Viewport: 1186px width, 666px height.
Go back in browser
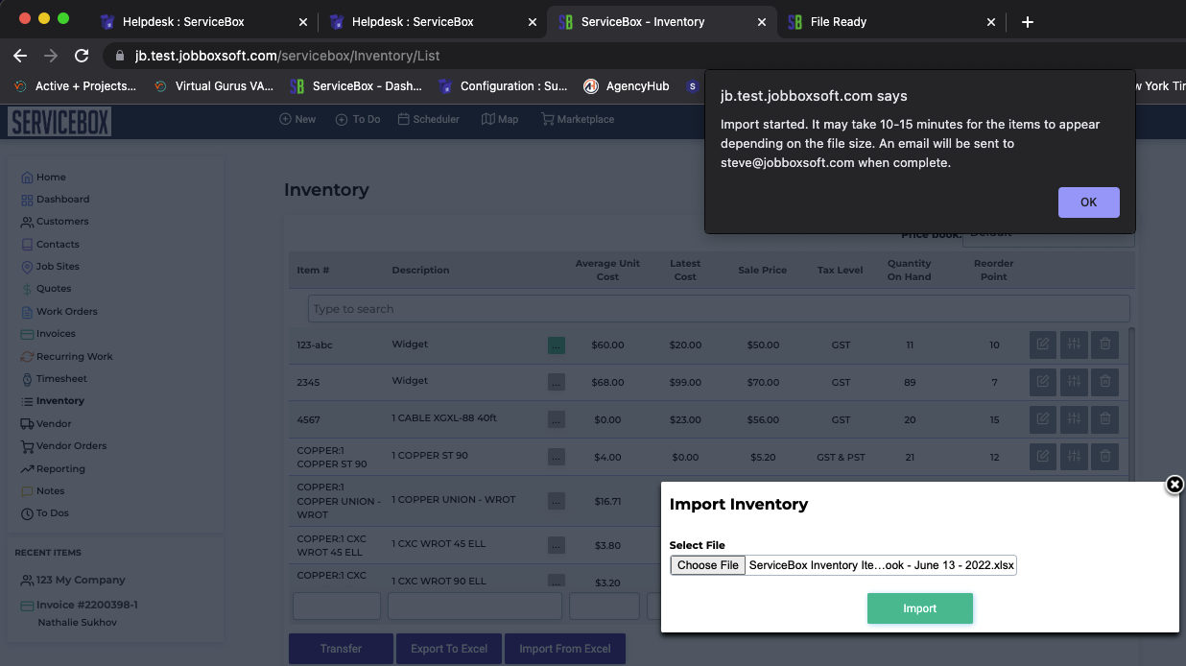[19, 56]
